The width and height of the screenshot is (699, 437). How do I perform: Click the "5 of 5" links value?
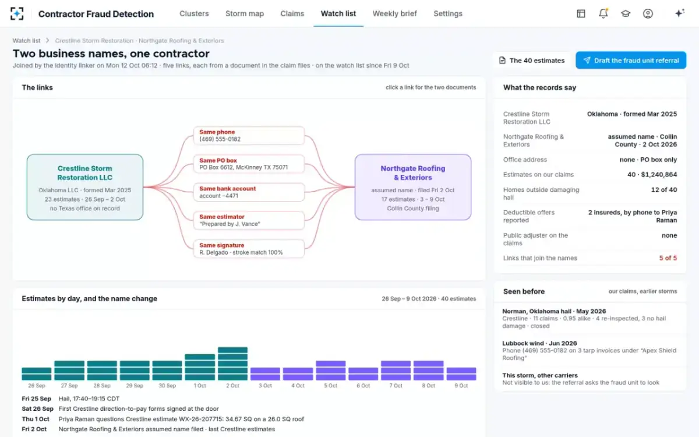[668, 258]
